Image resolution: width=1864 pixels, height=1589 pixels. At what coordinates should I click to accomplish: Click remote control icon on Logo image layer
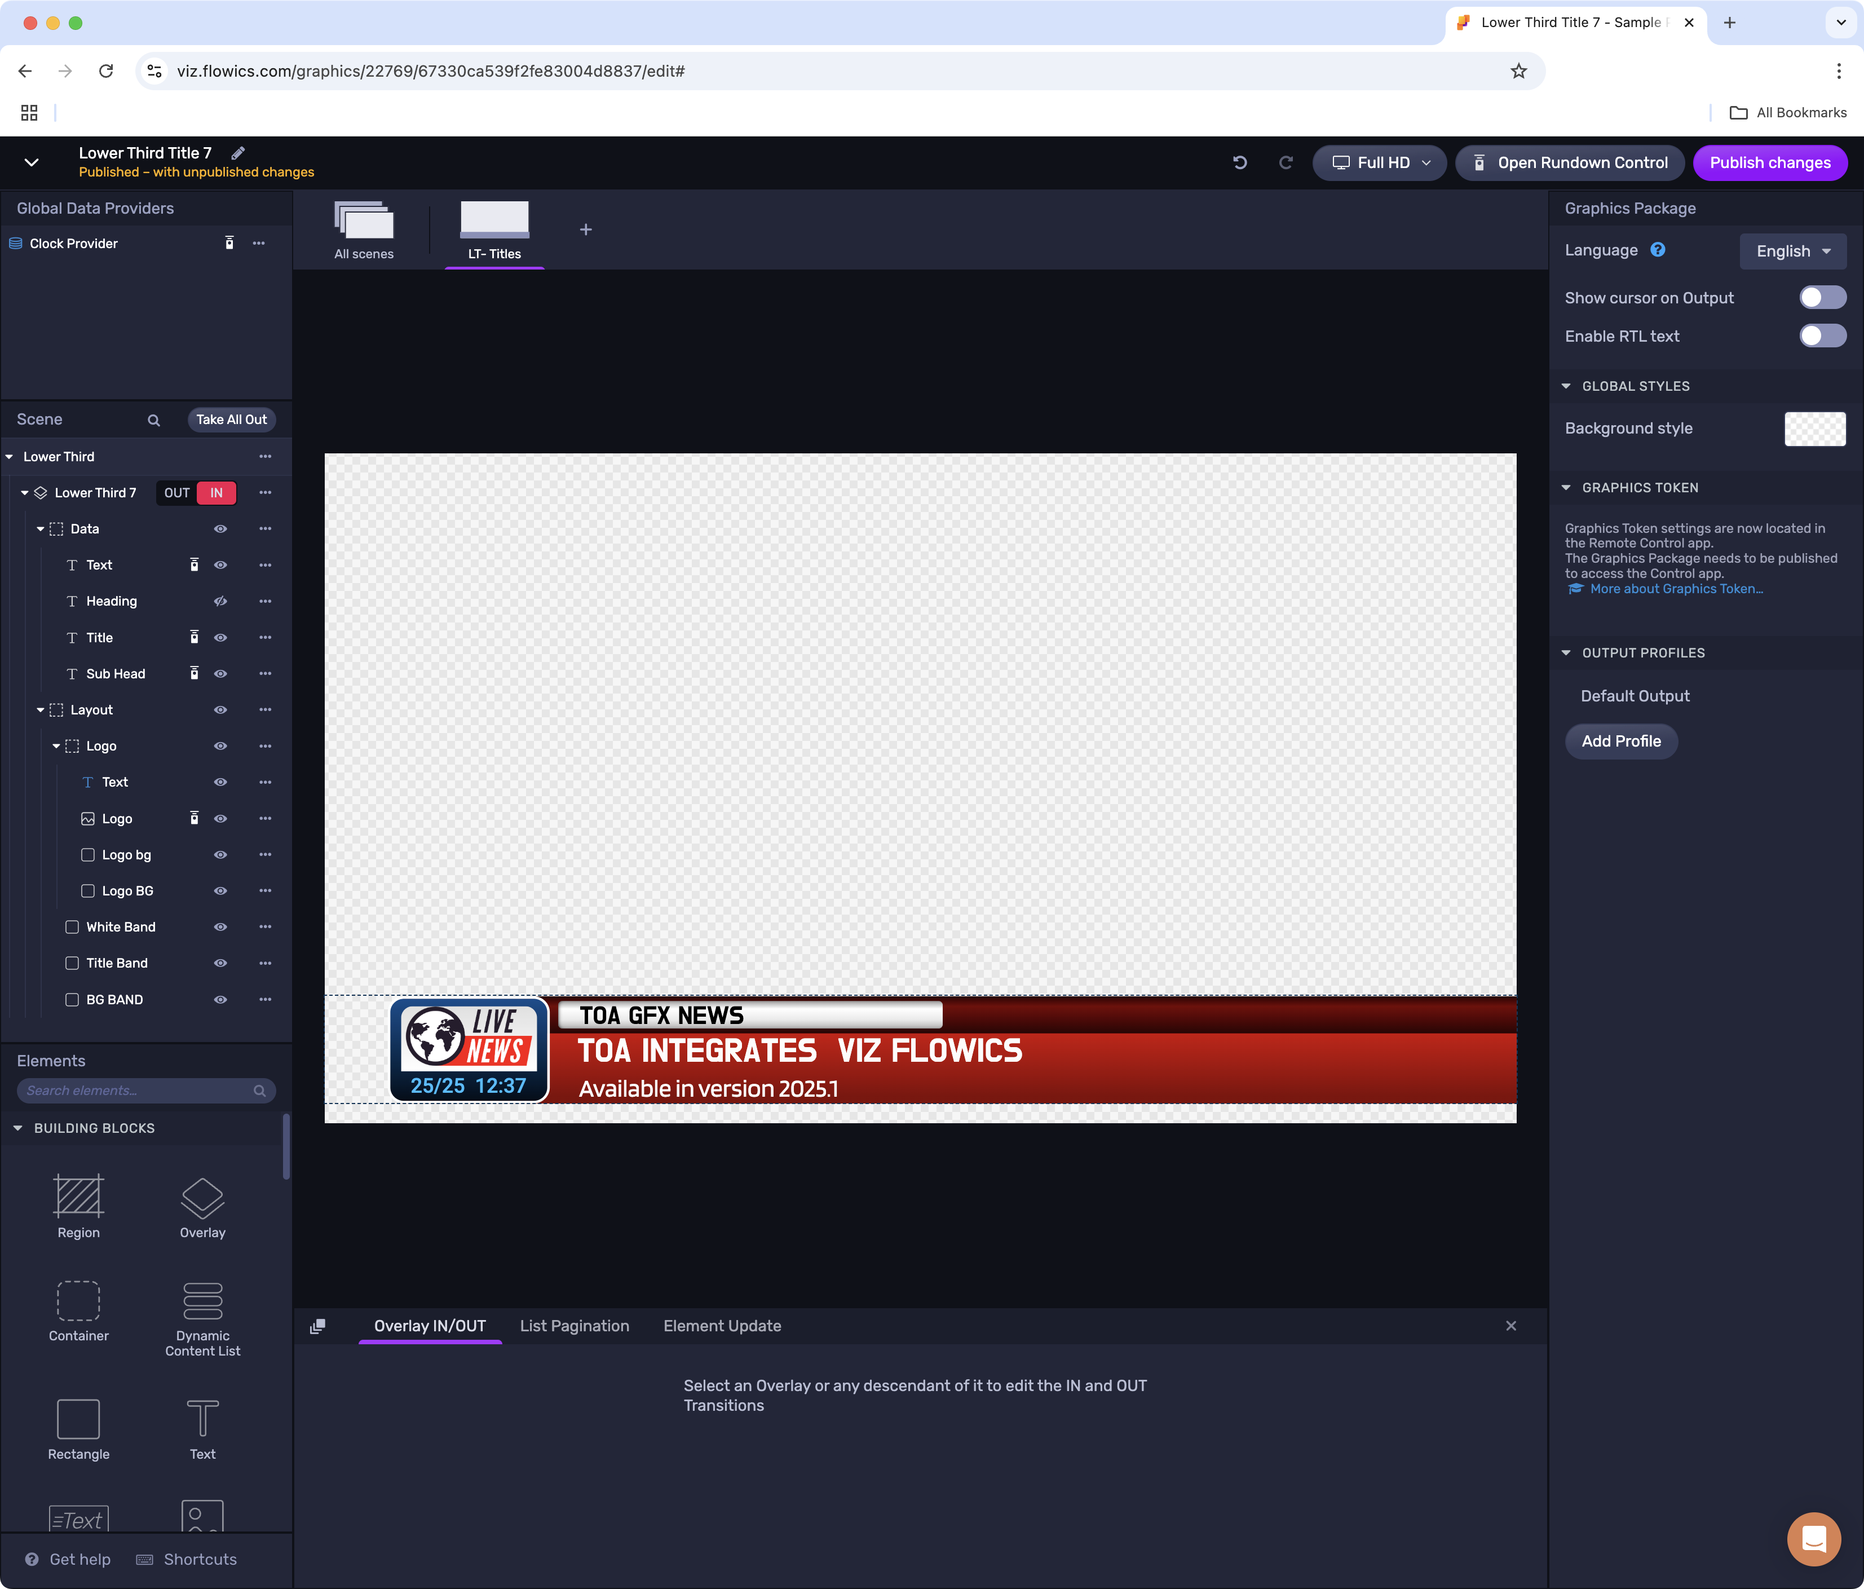[195, 819]
